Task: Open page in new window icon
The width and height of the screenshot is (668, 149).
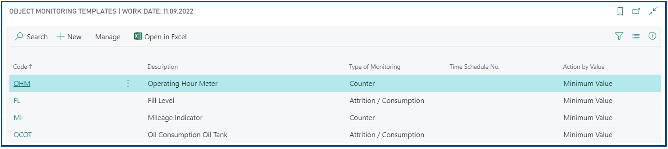Action: (636, 11)
